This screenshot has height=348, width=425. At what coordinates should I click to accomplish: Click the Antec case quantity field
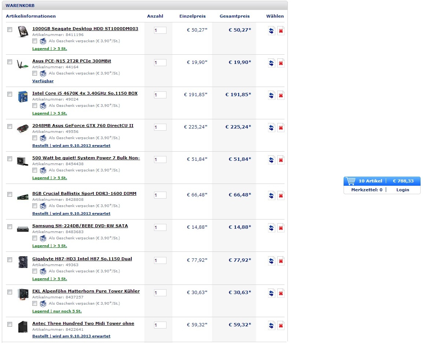coord(160,325)
